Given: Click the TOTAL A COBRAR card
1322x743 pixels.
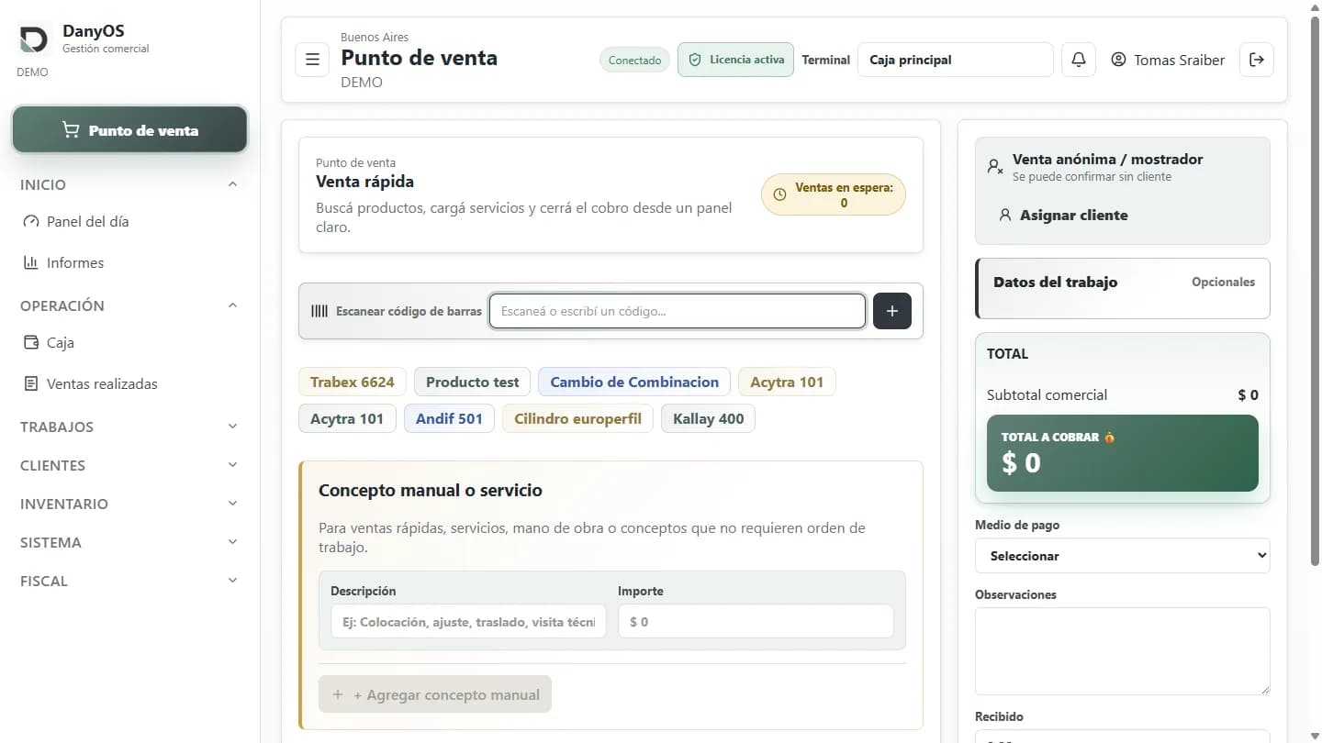Looking at the screenshot, I should [x=1122, y=453].
